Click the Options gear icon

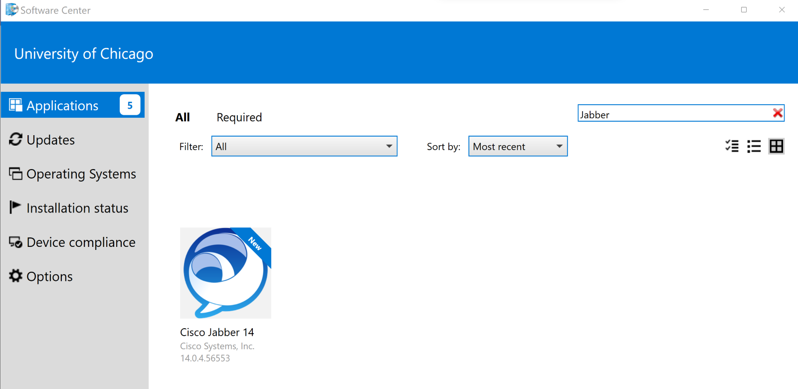[16, 276]
